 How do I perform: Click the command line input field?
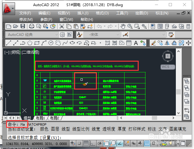pyautogui.click(x=100, y=137)
